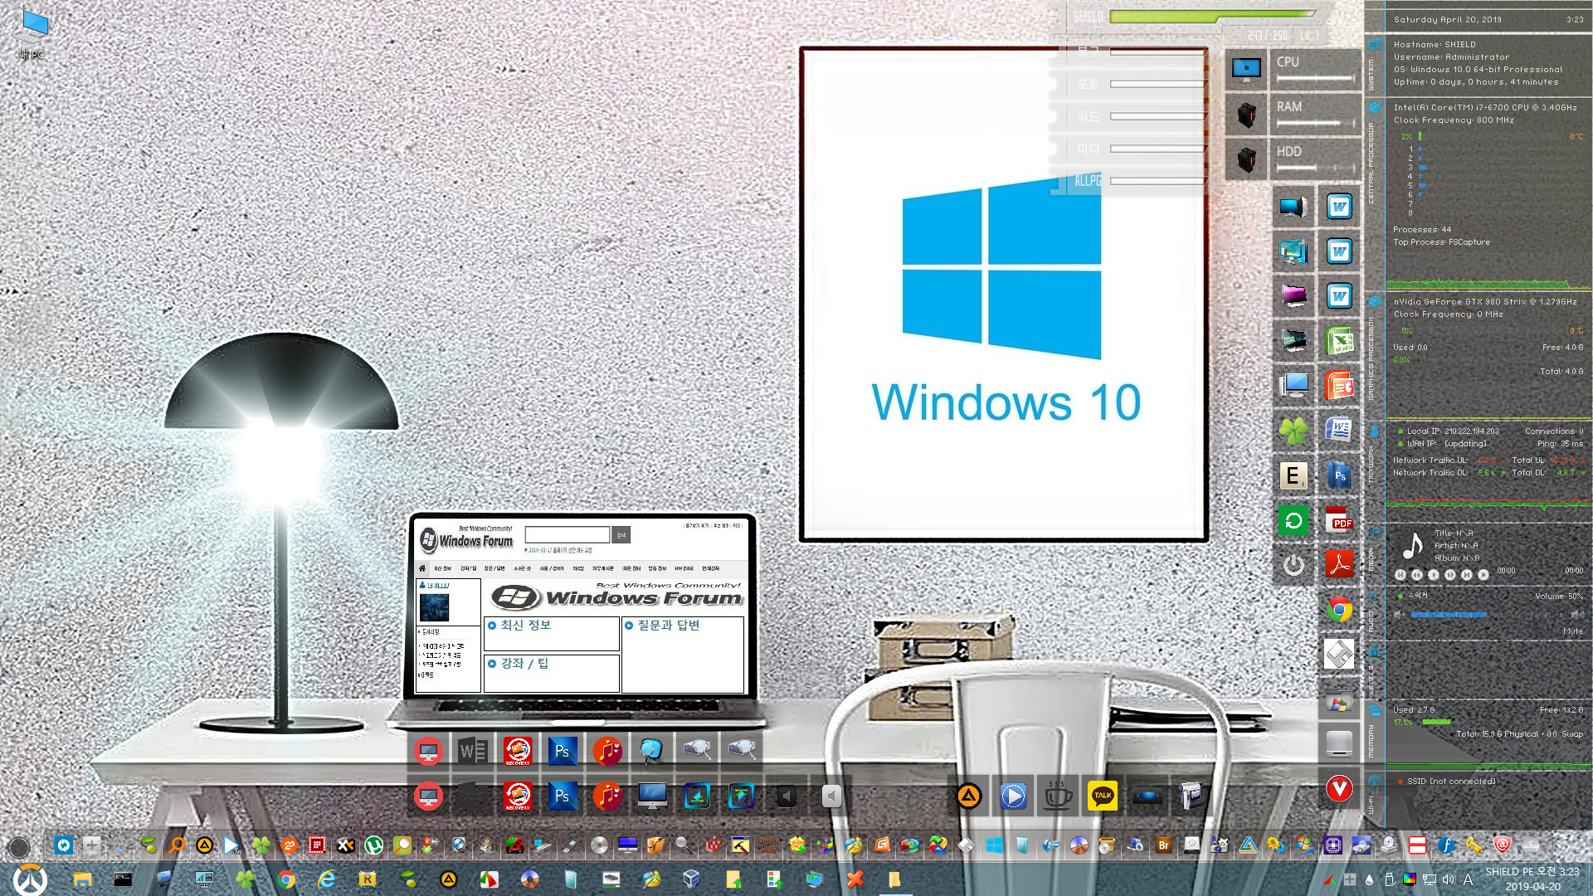This screenshot has height=896, width=1593.
Task: Skip to the next track in the media widget
Action: pos(1466,574)
